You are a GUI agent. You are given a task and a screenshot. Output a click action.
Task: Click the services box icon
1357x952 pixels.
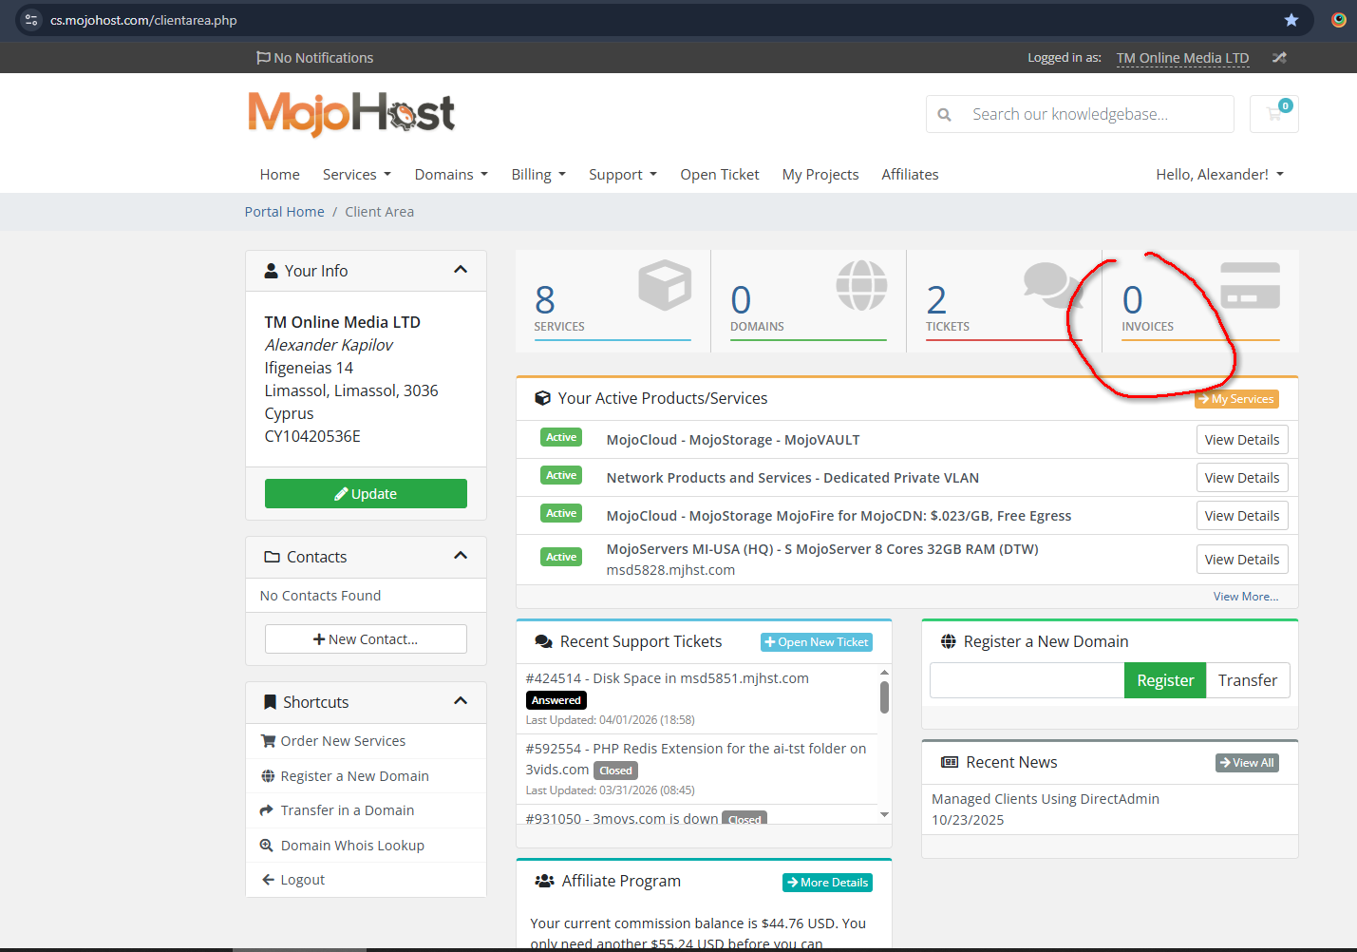coord(665,285)
